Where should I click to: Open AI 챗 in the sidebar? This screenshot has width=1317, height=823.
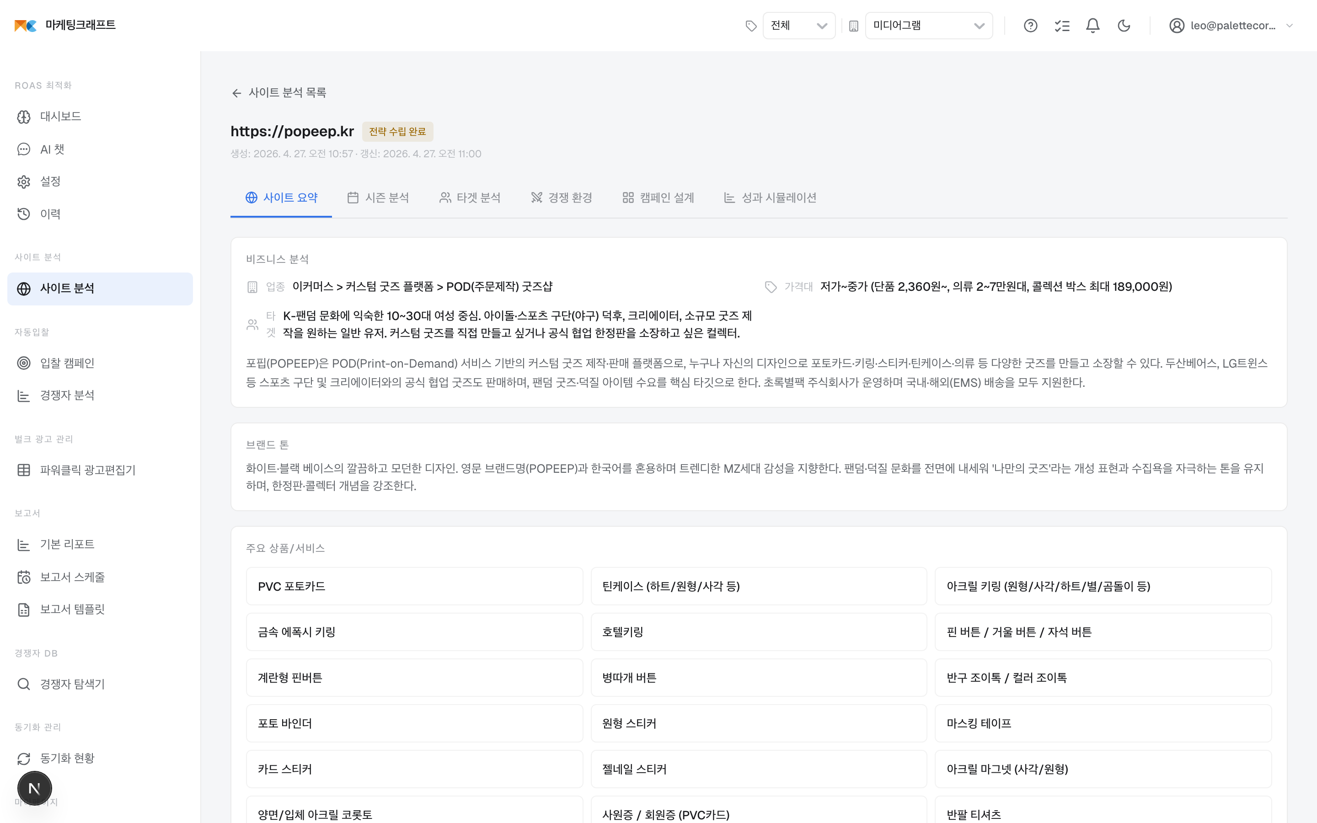[100, 149]
